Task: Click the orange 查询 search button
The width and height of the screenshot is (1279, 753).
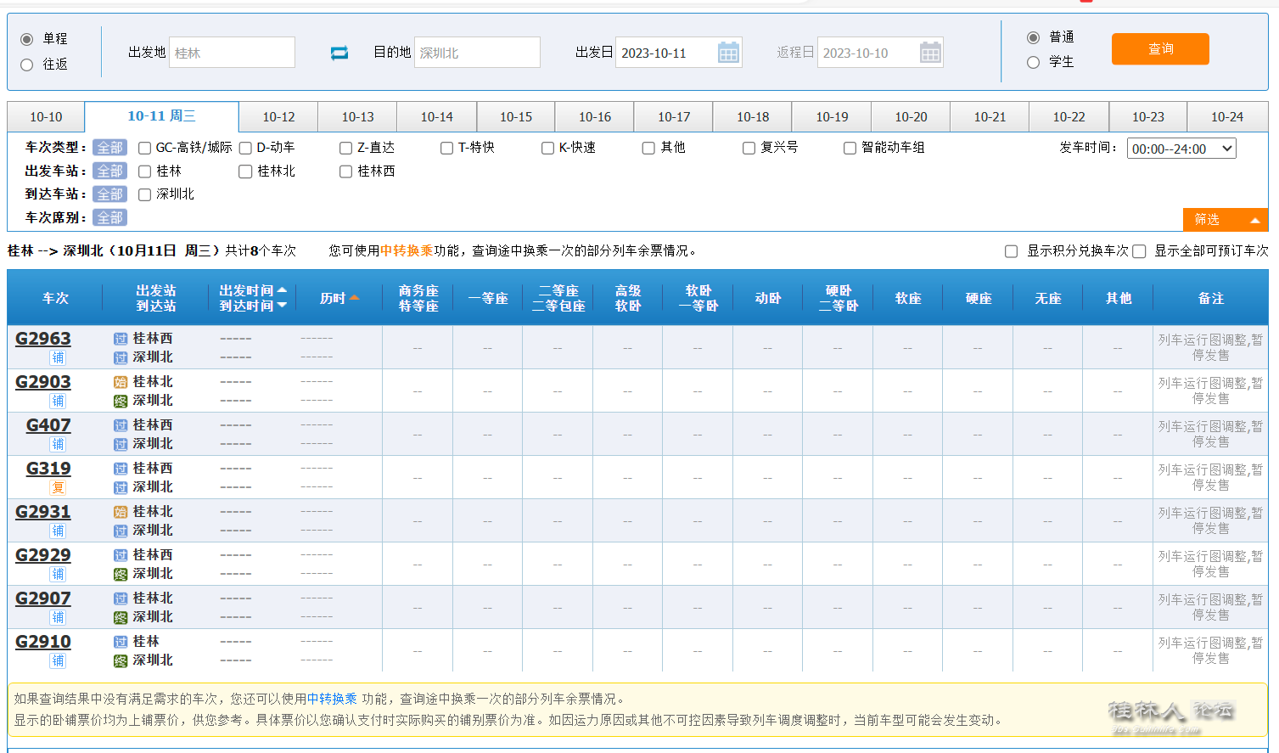Action: tap(1160, 49)
